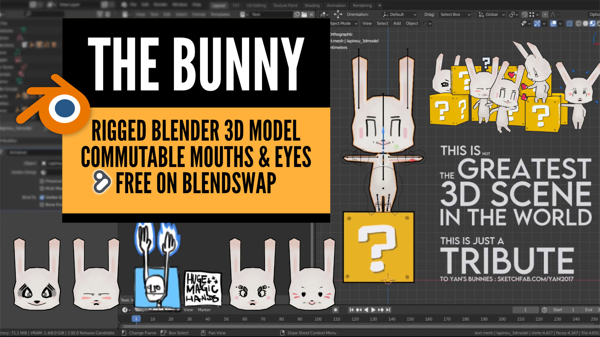Click the auto keying record icon in timeline
The image size is (600, 337).
tap(336, 310)
